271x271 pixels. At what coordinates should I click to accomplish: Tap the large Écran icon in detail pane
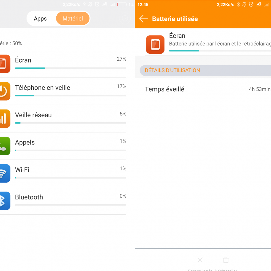155,44
